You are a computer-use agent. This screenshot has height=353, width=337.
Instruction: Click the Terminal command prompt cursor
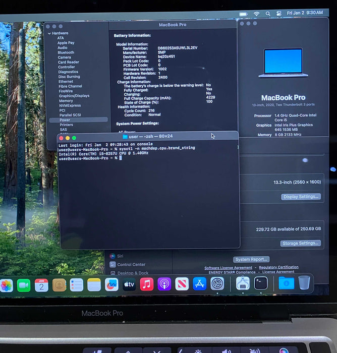[x=121, y=158]
